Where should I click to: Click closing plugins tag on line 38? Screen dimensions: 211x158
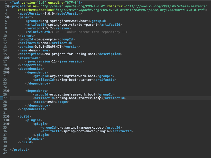coord(35,139)
